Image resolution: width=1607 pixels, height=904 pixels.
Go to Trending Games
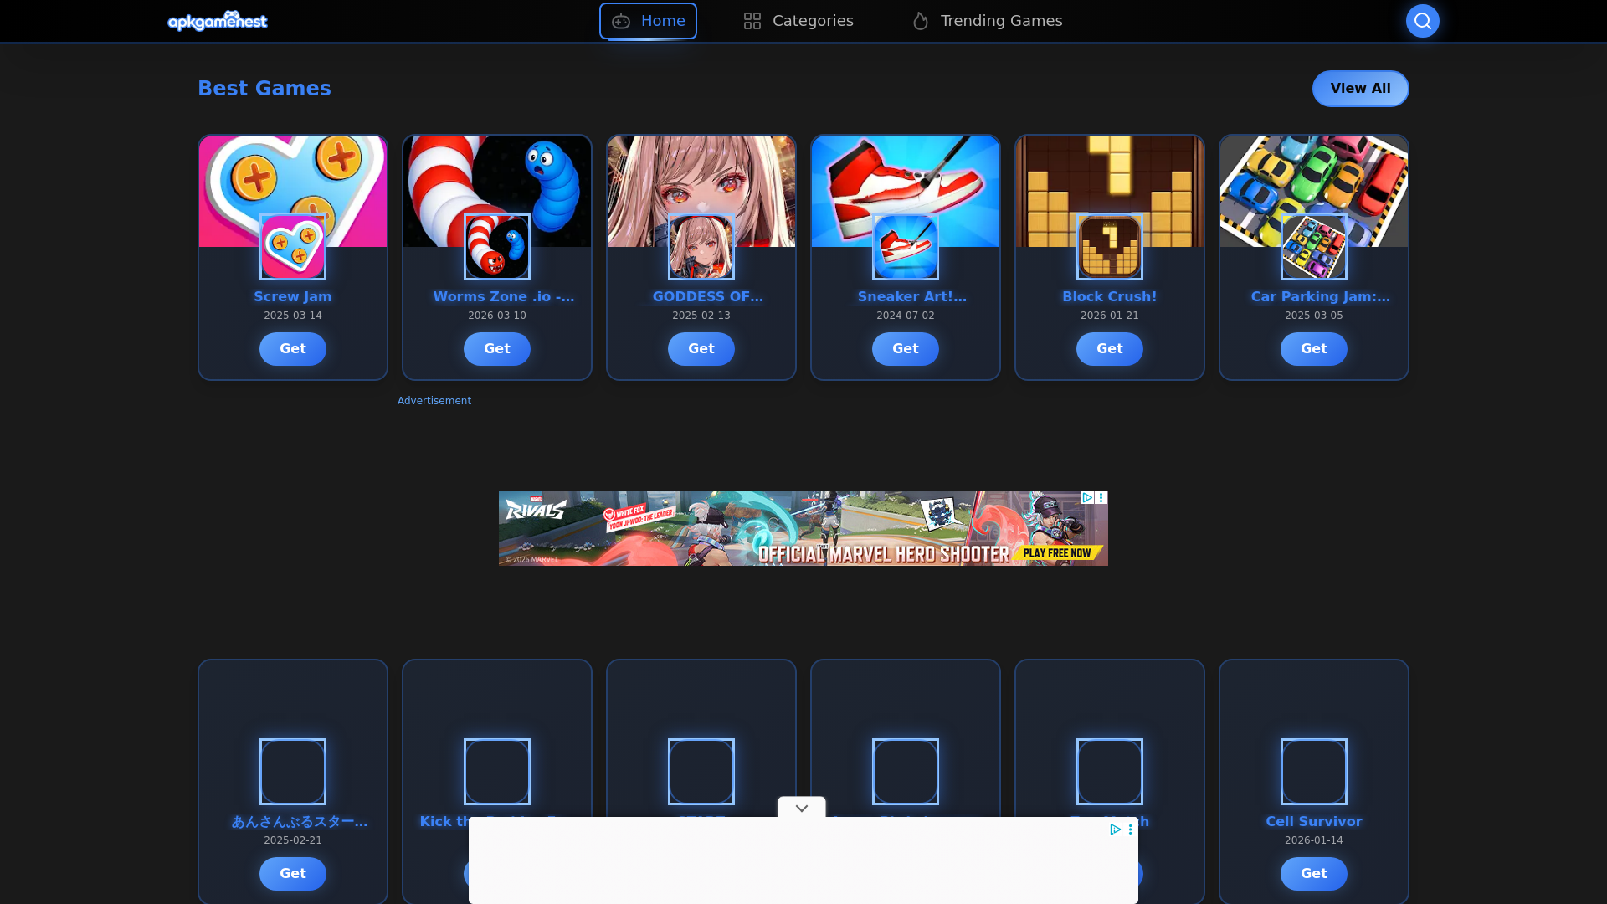(x=987, y=21)
